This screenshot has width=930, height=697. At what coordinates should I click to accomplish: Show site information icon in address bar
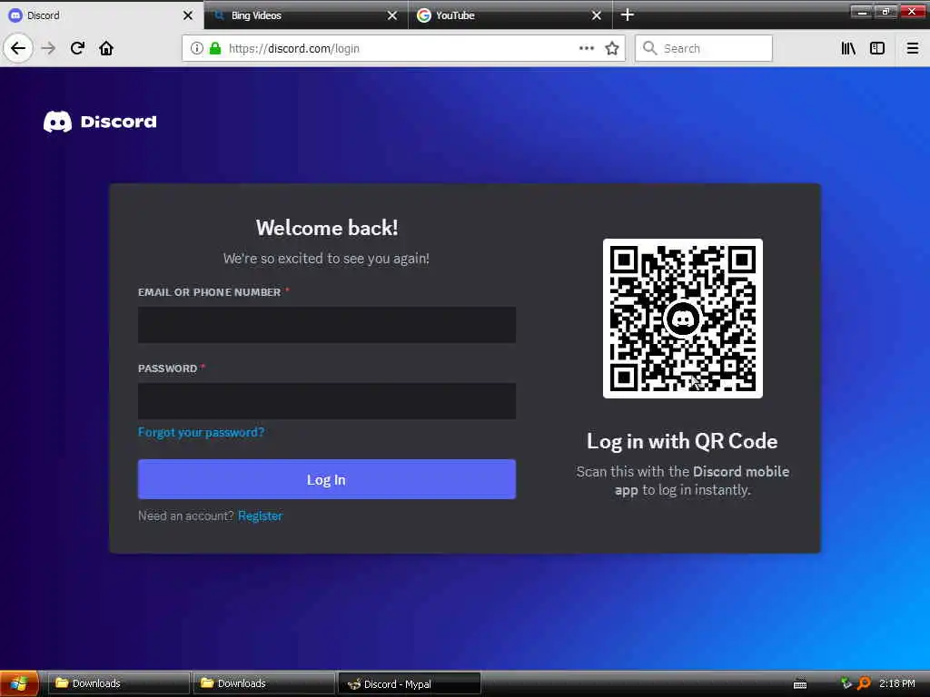click(x=197, y=49)
